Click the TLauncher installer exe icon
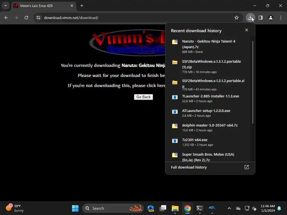287x215 pixels. pyautogui.click(x=175, y=97)
